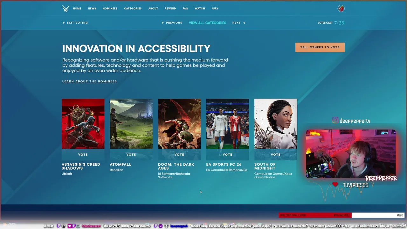Open the Jury page

click(x=215, y=9)
